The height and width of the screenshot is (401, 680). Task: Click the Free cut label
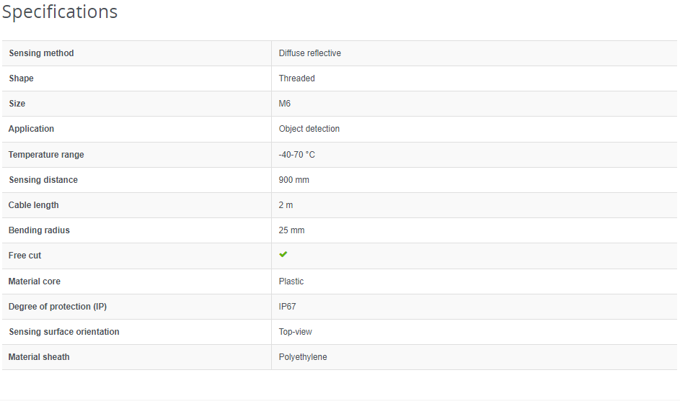[x=25, y=256]
